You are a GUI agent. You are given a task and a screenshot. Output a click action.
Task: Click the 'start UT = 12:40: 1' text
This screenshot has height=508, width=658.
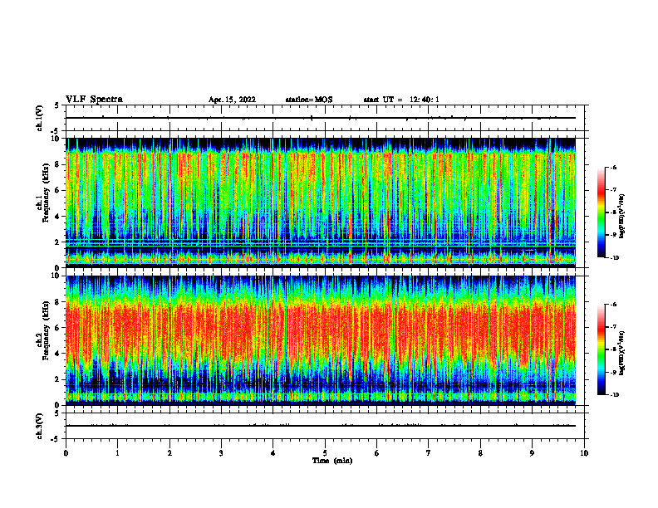pyautogui.click(x=401, y=100)
